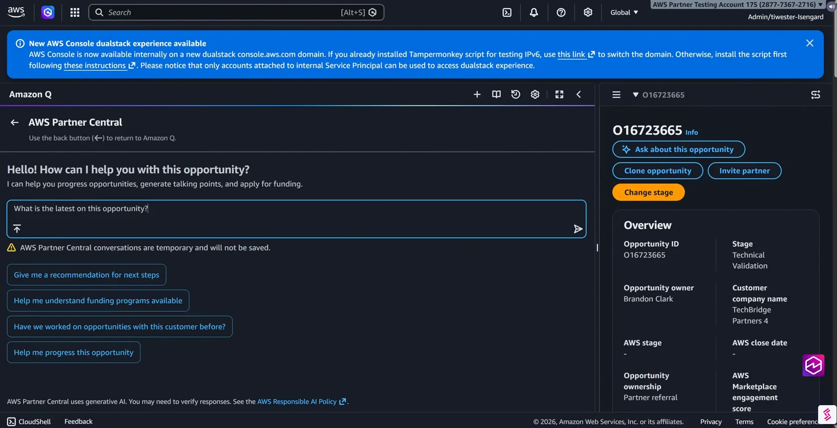Launch CloudShell from the top bar icon

[507, 12]
